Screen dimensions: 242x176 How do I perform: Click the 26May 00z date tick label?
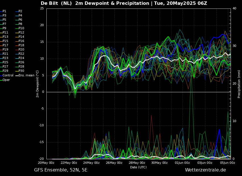114,163
